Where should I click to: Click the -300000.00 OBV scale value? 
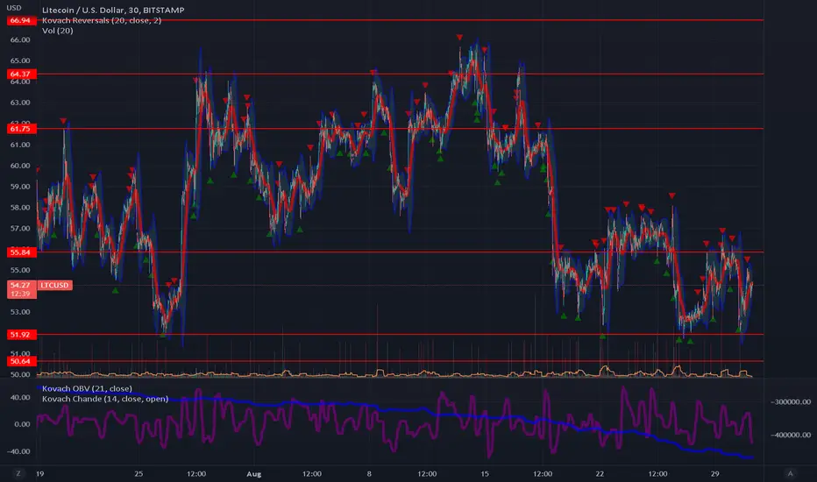pos(791,401)
